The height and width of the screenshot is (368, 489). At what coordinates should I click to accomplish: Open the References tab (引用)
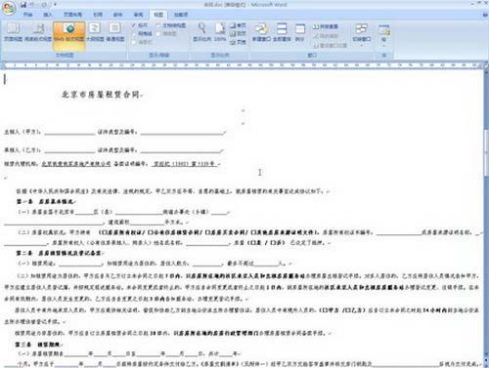[x=98, y=15]
